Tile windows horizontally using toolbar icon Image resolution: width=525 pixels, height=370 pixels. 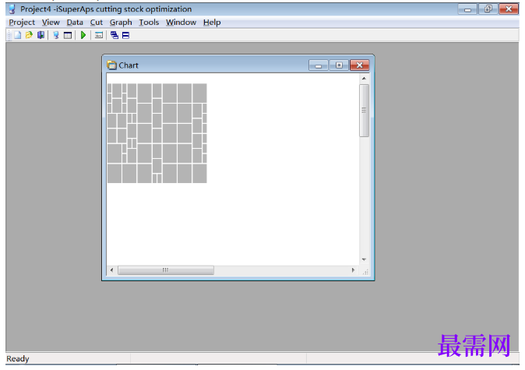(125, 35)
